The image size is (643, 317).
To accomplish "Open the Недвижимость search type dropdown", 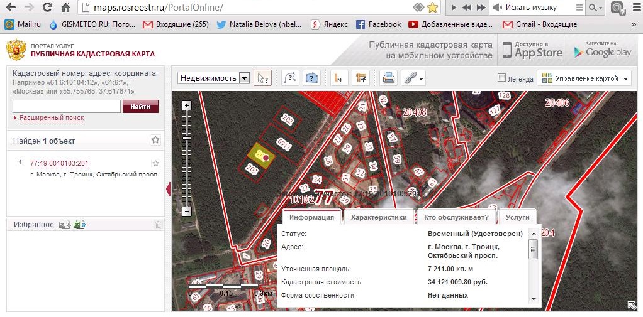I will click(x=244, y=78).
